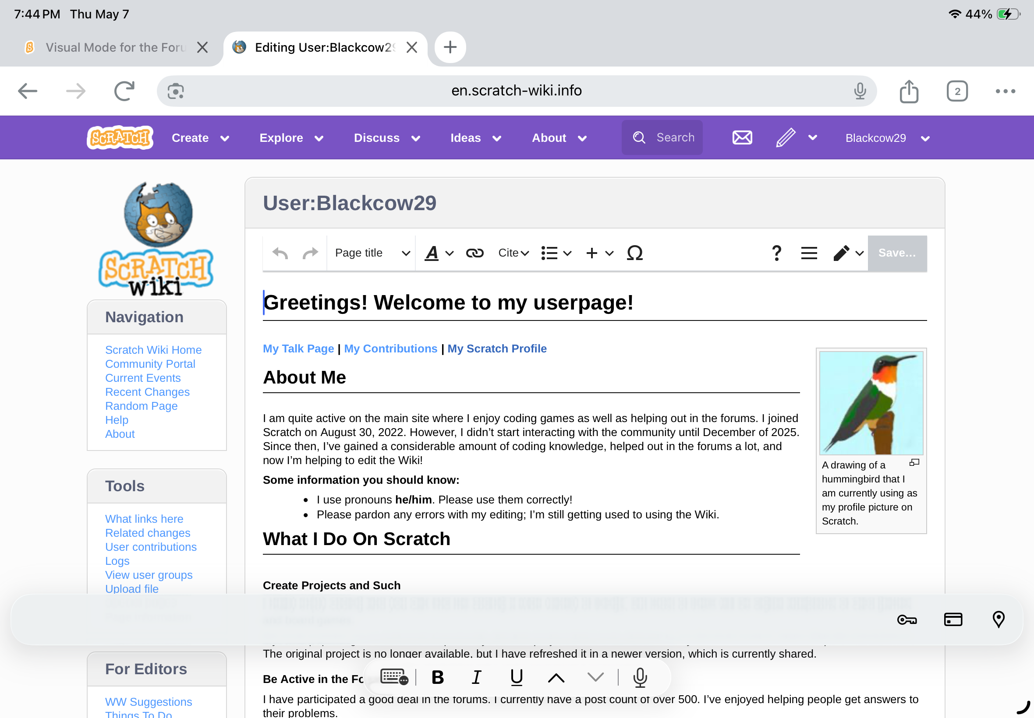The height and width of the screenshot is (718, 1034).
Task: Click the pencil edit icon in navbar
Action: 786,137
